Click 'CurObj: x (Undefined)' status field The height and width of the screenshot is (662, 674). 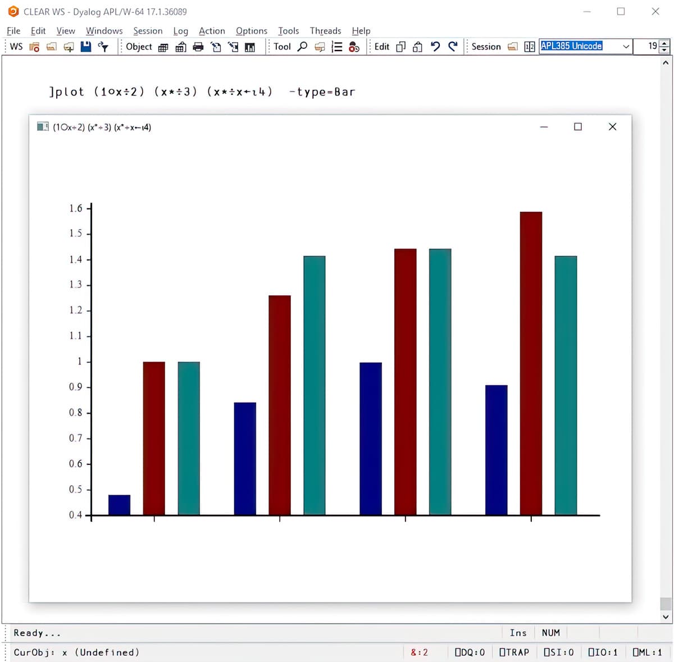coord(76,652)
